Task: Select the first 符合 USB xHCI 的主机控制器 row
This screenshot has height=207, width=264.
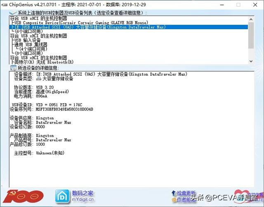Action: tap(38, 19)
